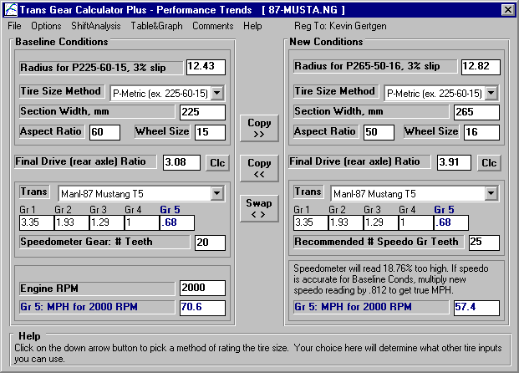Viewport: 519px width, 373px height.
Task: Click the Swap <> button
Action: (259, 208)
